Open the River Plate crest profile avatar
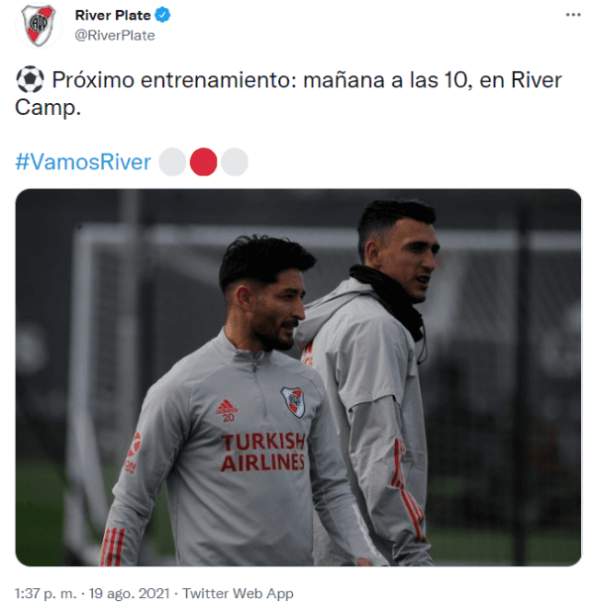The width and height of the screenshot is (594, 612). [x=39, y=26]
